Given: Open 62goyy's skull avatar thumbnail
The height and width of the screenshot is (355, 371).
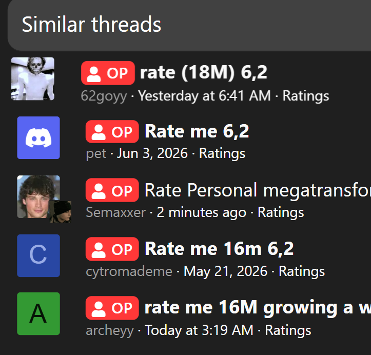Looking at the screenshot, I should (33, 79).
